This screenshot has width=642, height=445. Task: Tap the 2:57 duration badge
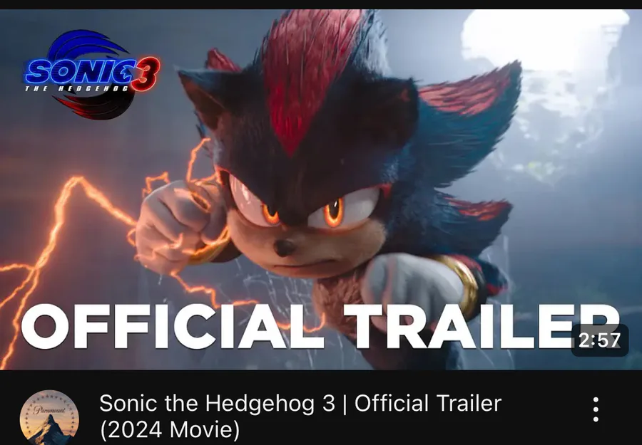point(599,340)
